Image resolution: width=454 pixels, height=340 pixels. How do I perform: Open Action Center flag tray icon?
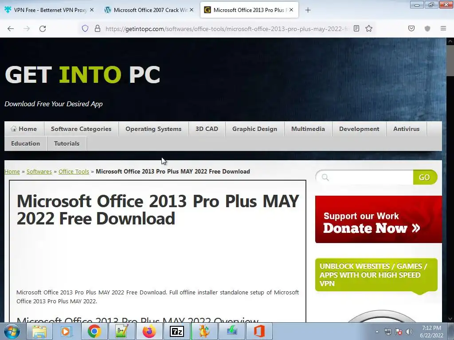399,332
